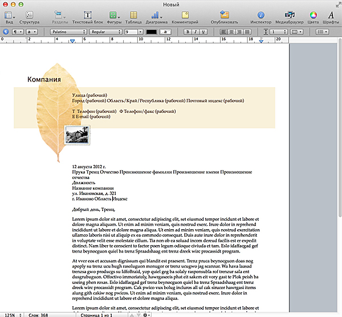342x317 pixels.
Task: Insert a Текстовый блок
Action: tap(87, 15)
